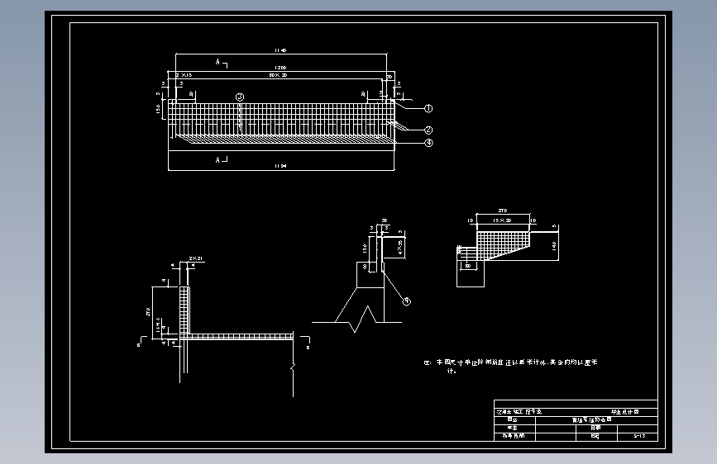Pick callout bubble 4 beside the footing section
717x464 pixels.
407,301
